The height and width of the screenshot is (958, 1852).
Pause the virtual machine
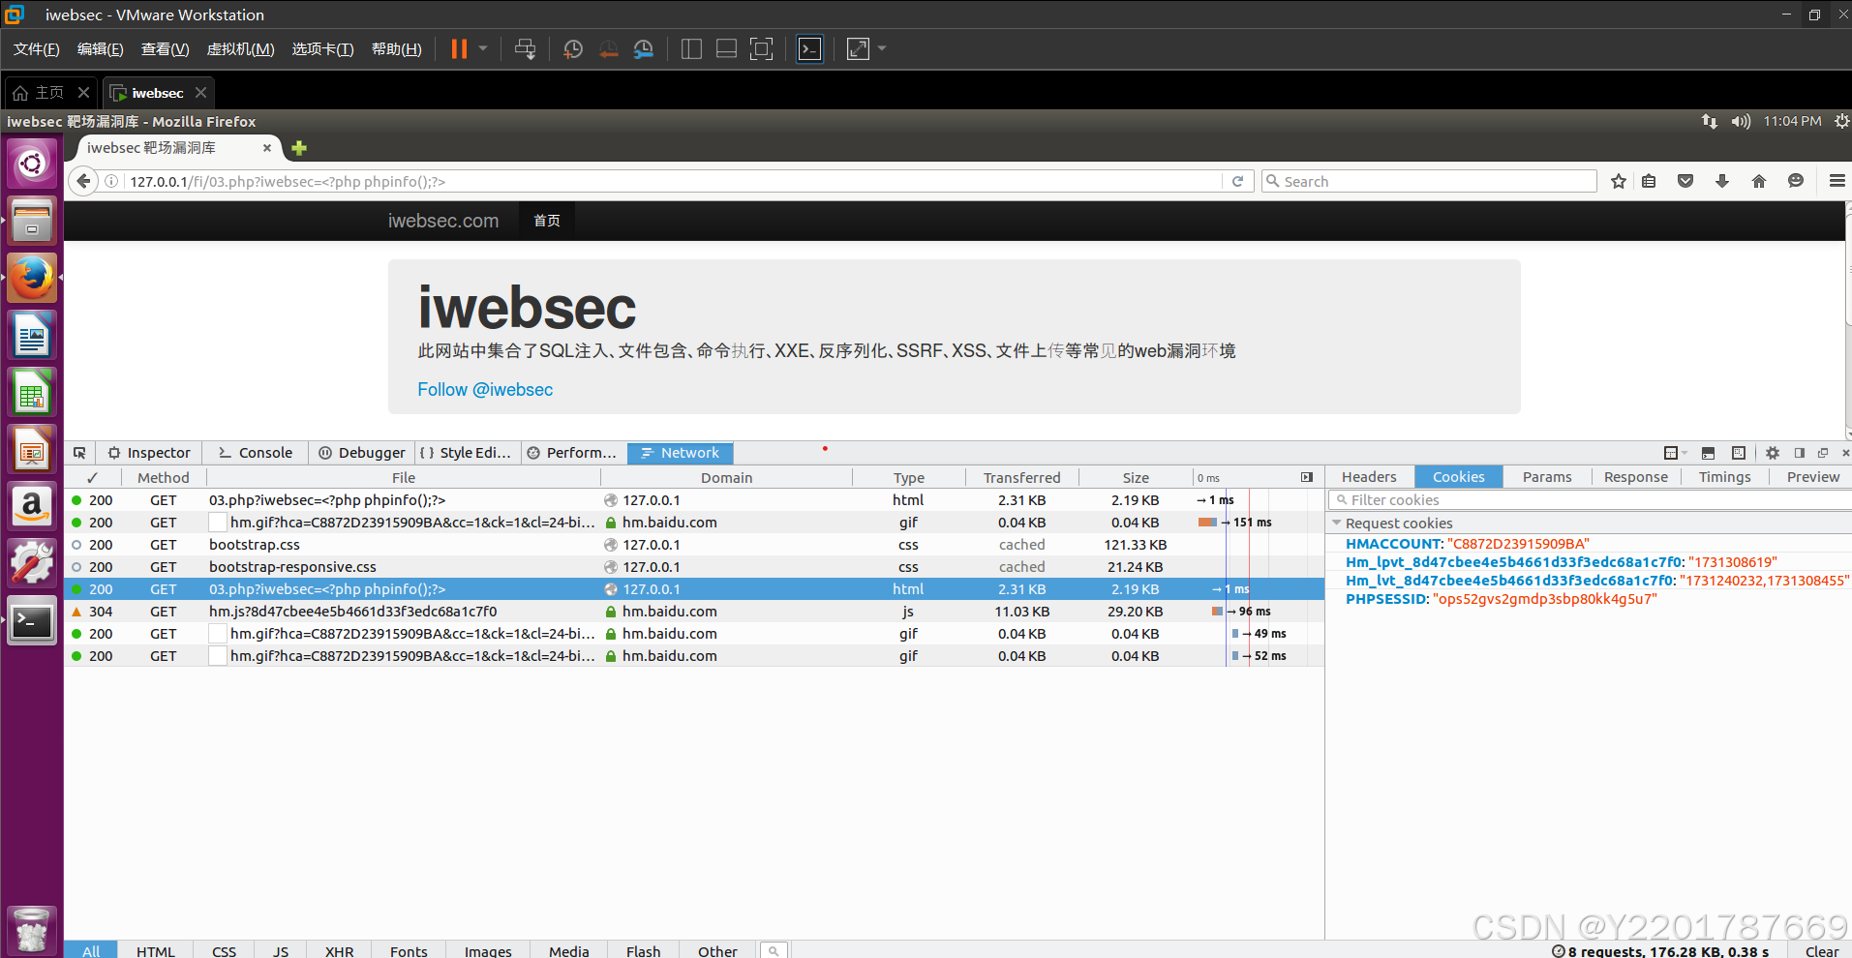457,48
